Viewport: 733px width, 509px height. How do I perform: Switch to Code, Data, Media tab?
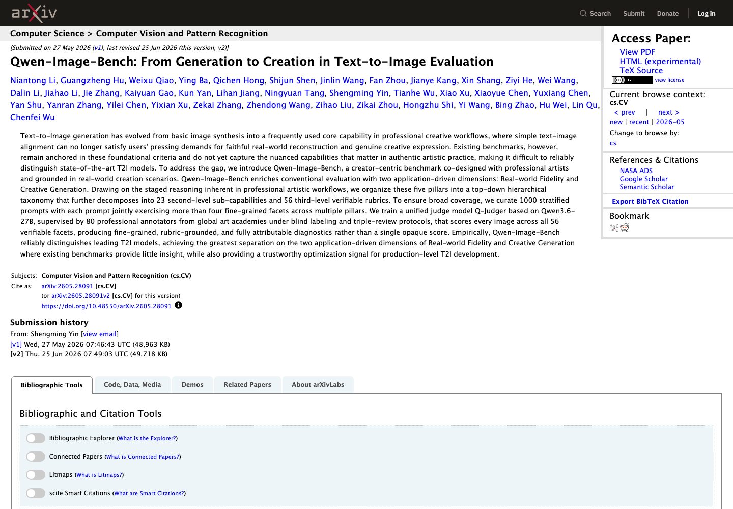pyautogui.click(x=132, y=385)
